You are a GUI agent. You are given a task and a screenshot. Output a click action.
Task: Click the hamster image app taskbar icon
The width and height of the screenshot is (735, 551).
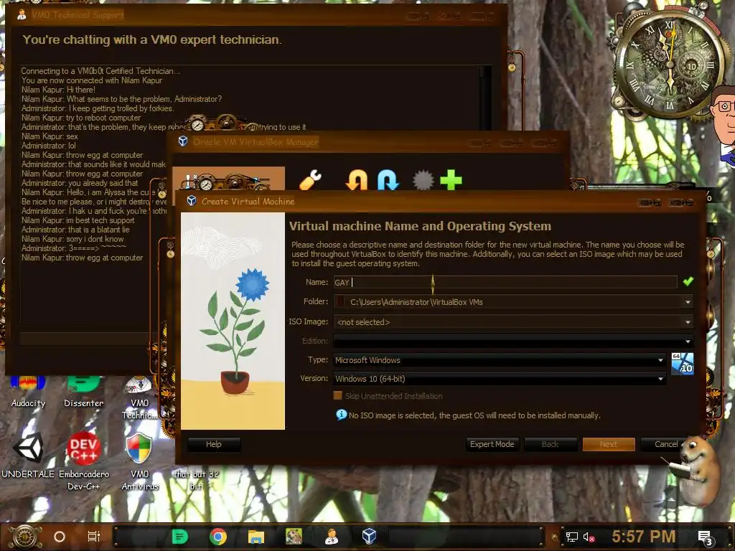294,537
